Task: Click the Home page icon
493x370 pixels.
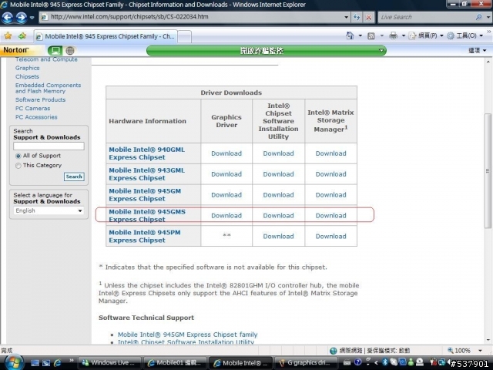Action: click(350, 35)
